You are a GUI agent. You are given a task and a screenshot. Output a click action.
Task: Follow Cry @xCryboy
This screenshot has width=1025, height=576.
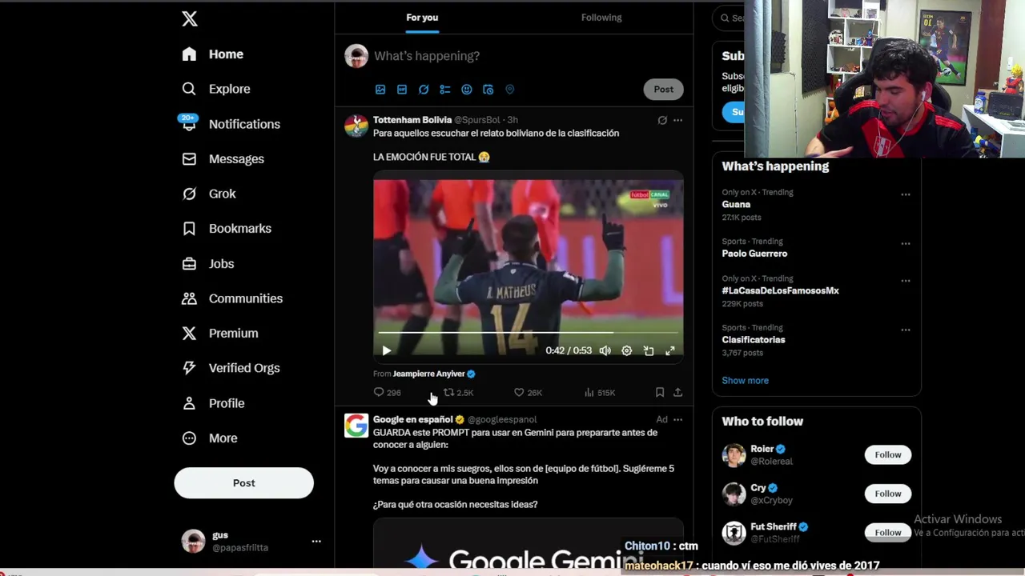pyautogui.click(x=887, y=494)
